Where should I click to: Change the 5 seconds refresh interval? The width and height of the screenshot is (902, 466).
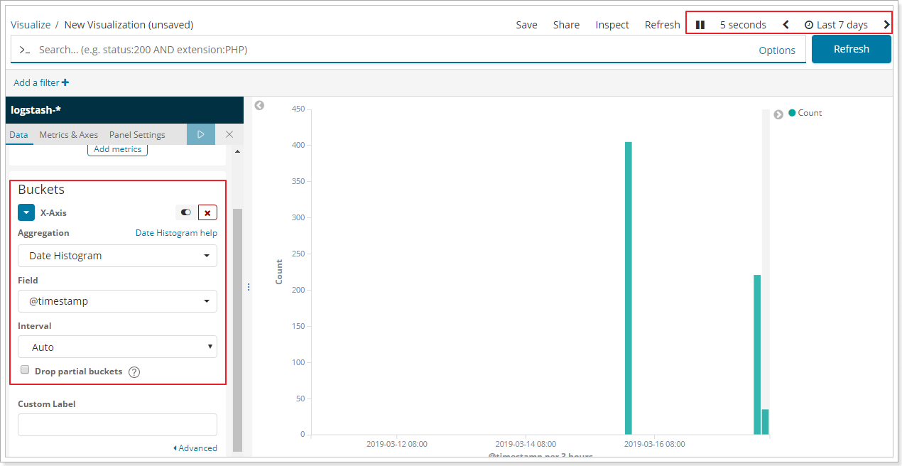pyautogui.click(x=743, y=25)
